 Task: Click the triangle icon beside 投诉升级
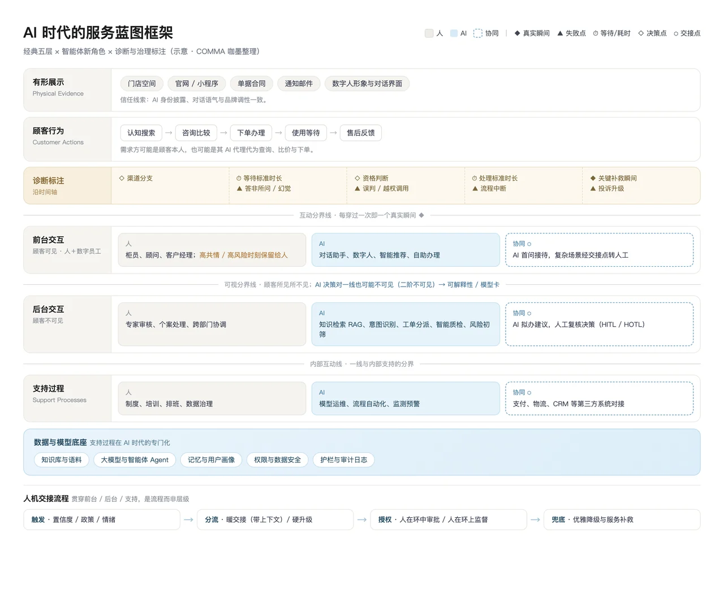point(593,189)
